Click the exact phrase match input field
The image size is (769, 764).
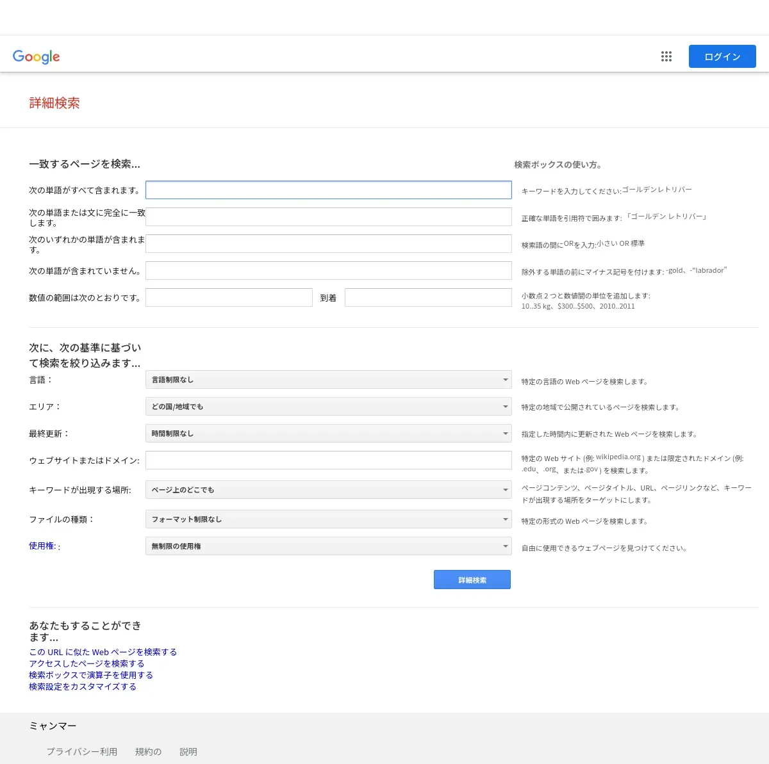pyautogui.click(x=328, y=217)
